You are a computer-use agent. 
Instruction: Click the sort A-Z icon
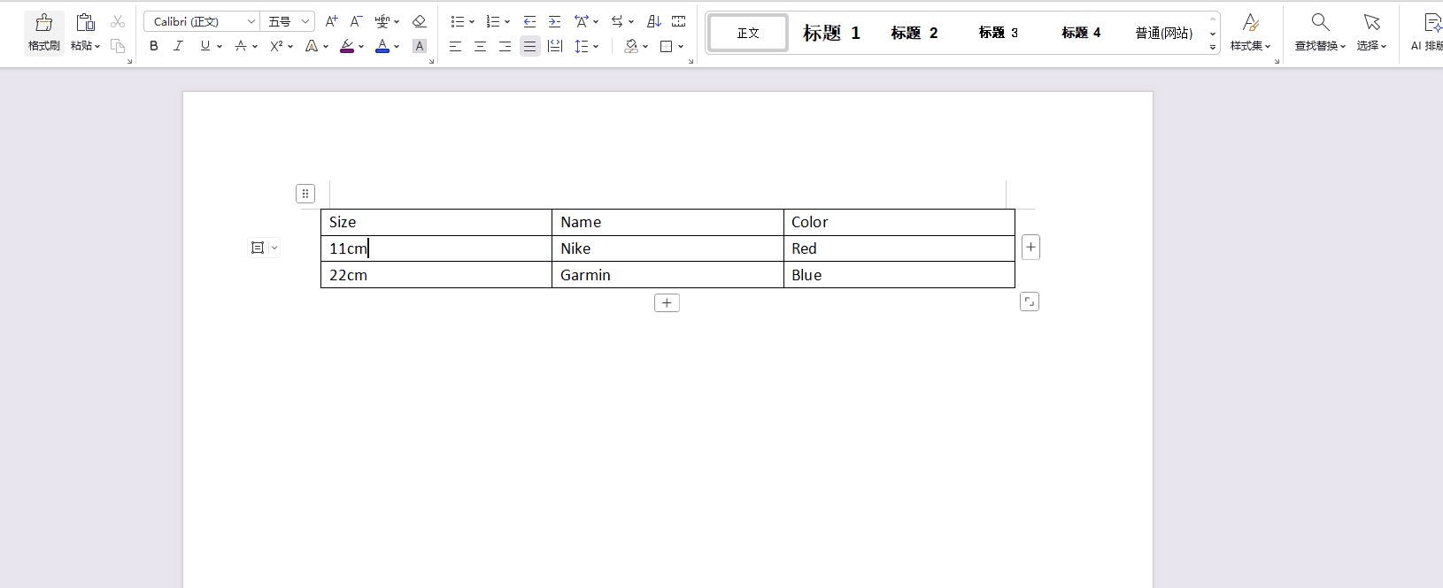point(654,21)
